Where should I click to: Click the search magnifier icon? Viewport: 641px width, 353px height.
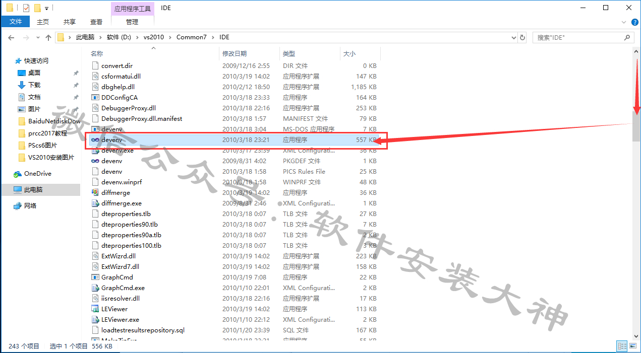pos(628,37)
